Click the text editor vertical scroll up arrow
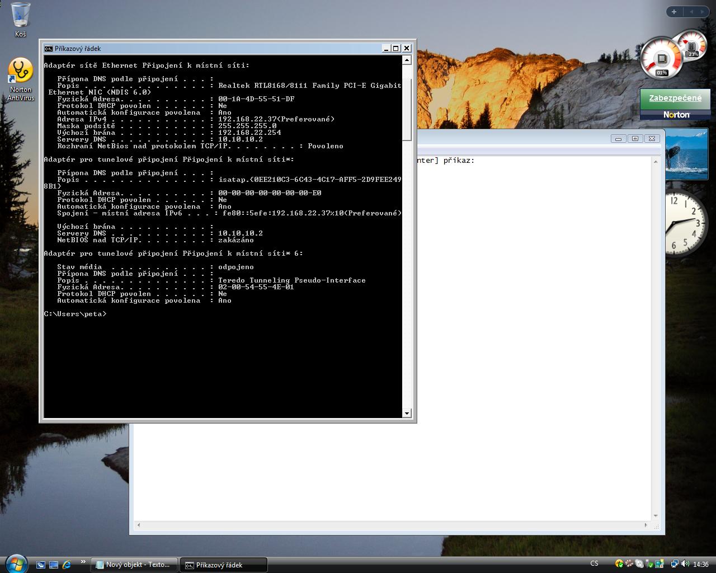Image resolution: width=716 pixels, height=573 pixels. click(x=656, y=161)
